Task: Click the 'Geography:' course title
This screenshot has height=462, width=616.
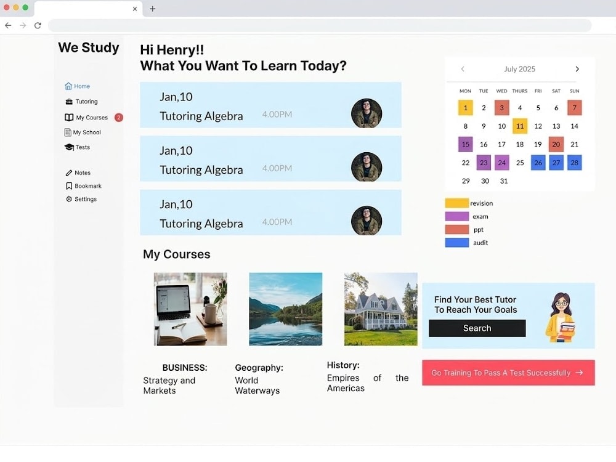Action: click(259, 368)
